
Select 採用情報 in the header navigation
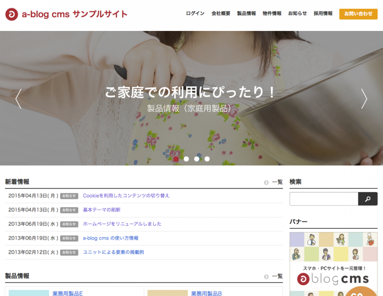(x=323, y=14)
